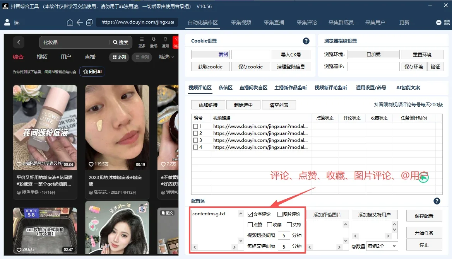This screenshot has width=452, height=259.
Task: Open the configuration area help icon
Action: pyautogui.click(x=437, y=201)
